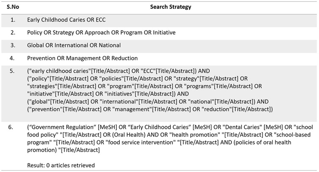Viewport: 319px width, 172px height.
Task: Click line beginning ("prevention"[Title/Abstract]
Action: (150, 109)
